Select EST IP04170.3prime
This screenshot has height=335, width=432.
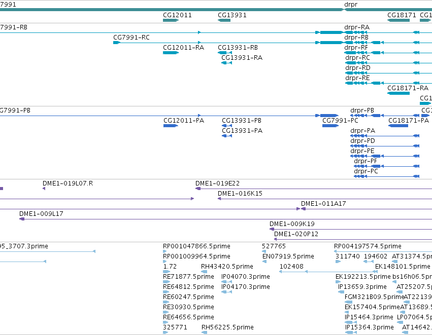[246, 287]
